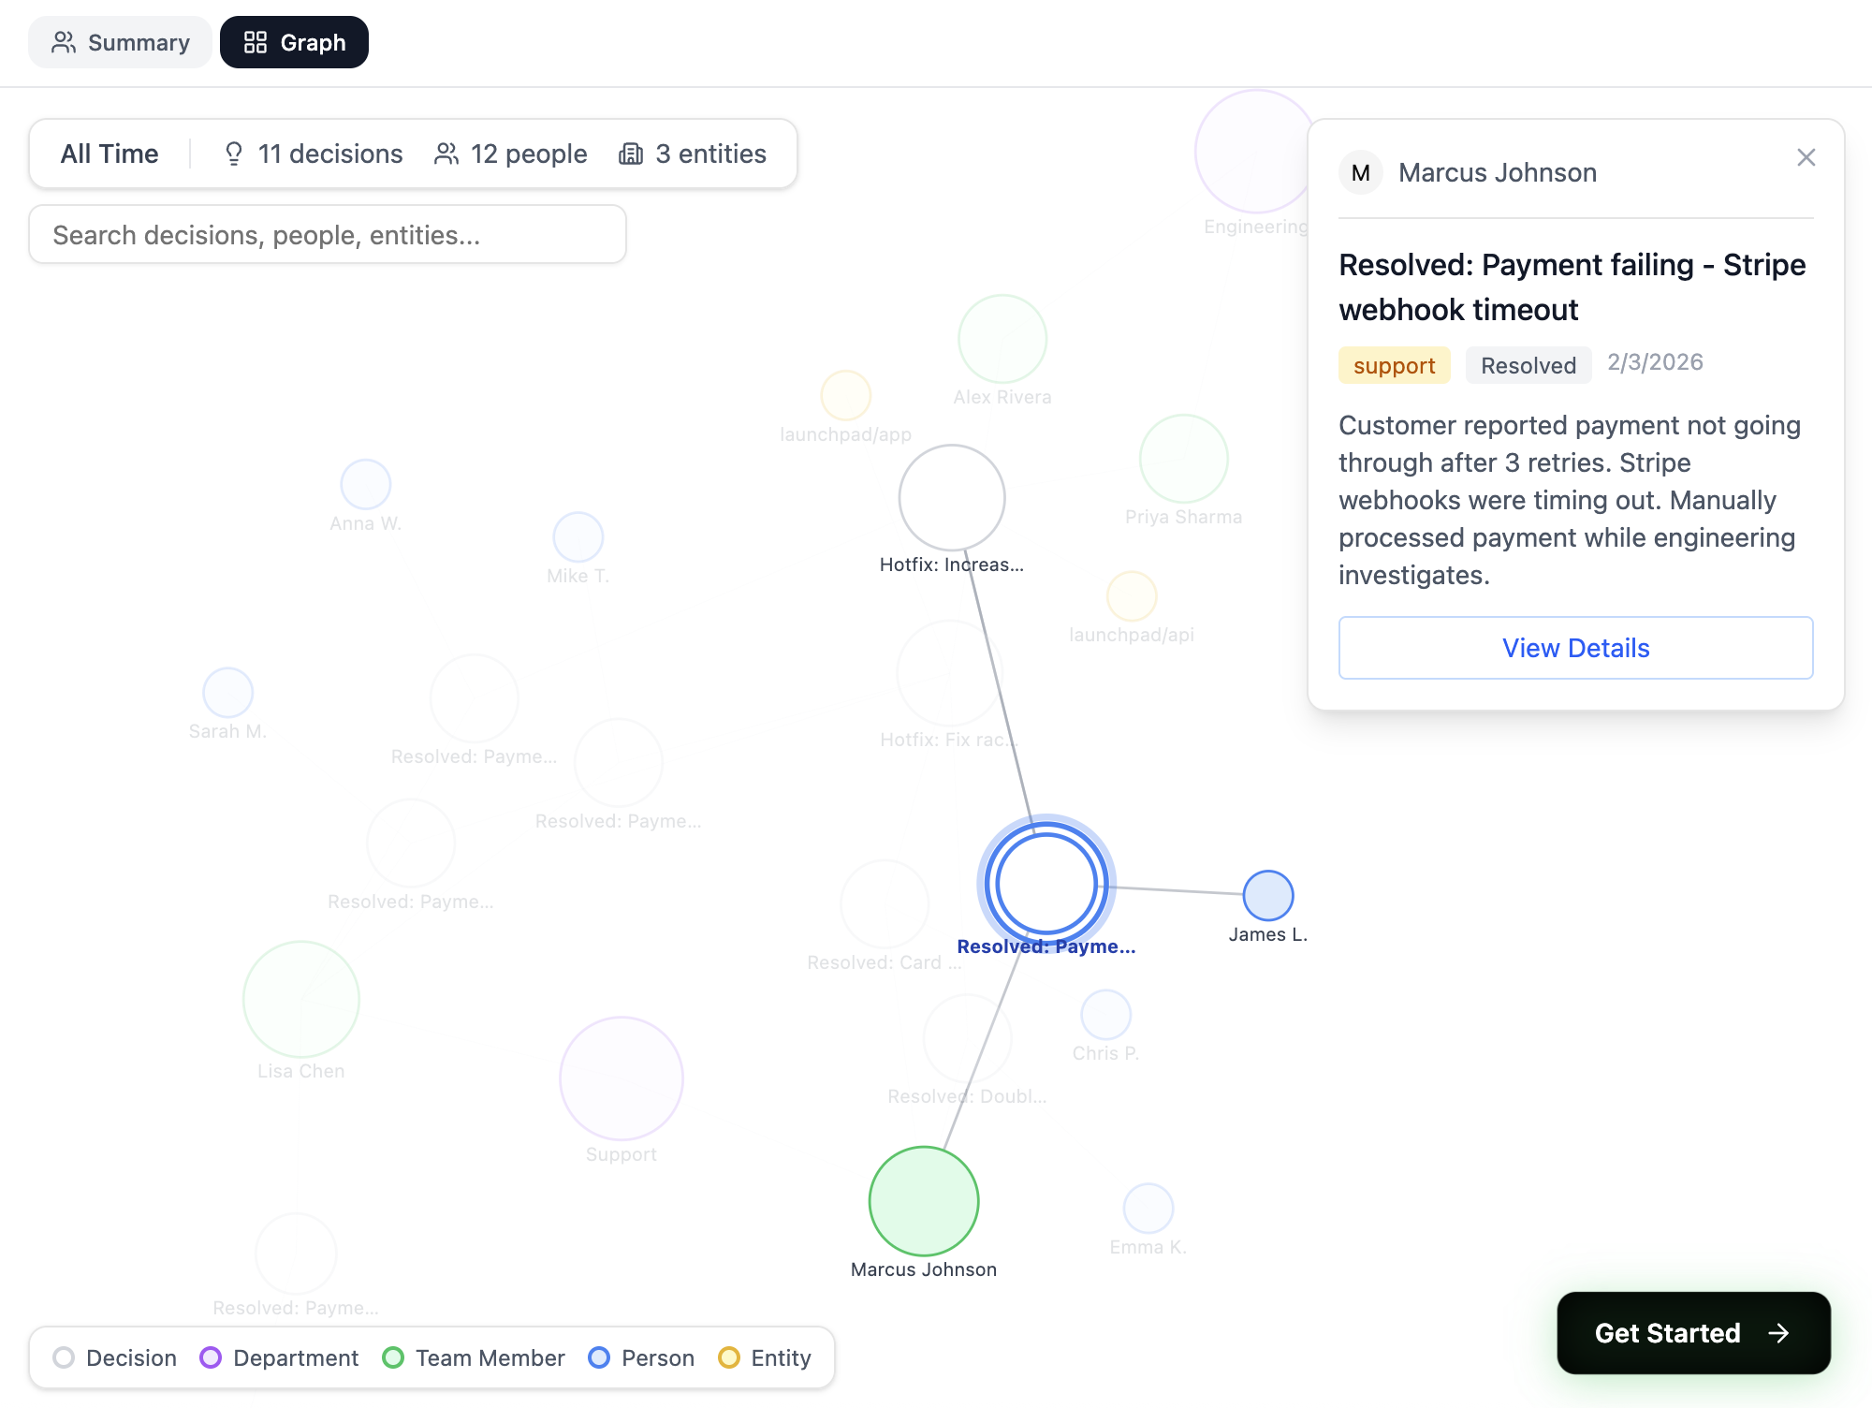Switch to the Summary tab

click(120, 42)
